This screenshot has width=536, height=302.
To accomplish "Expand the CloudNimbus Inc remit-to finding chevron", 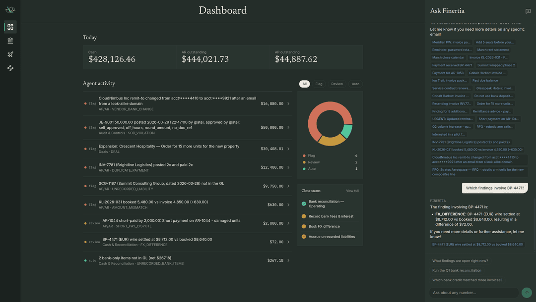I will (288, 103).
